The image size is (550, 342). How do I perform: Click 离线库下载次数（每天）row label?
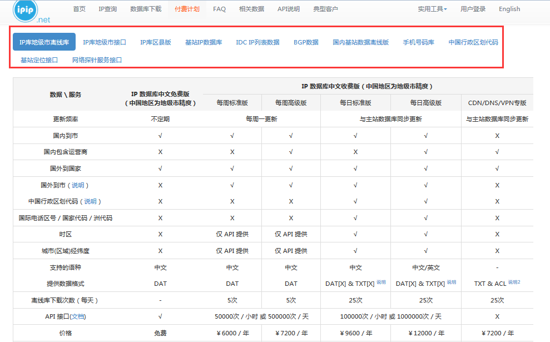(65, 300)
